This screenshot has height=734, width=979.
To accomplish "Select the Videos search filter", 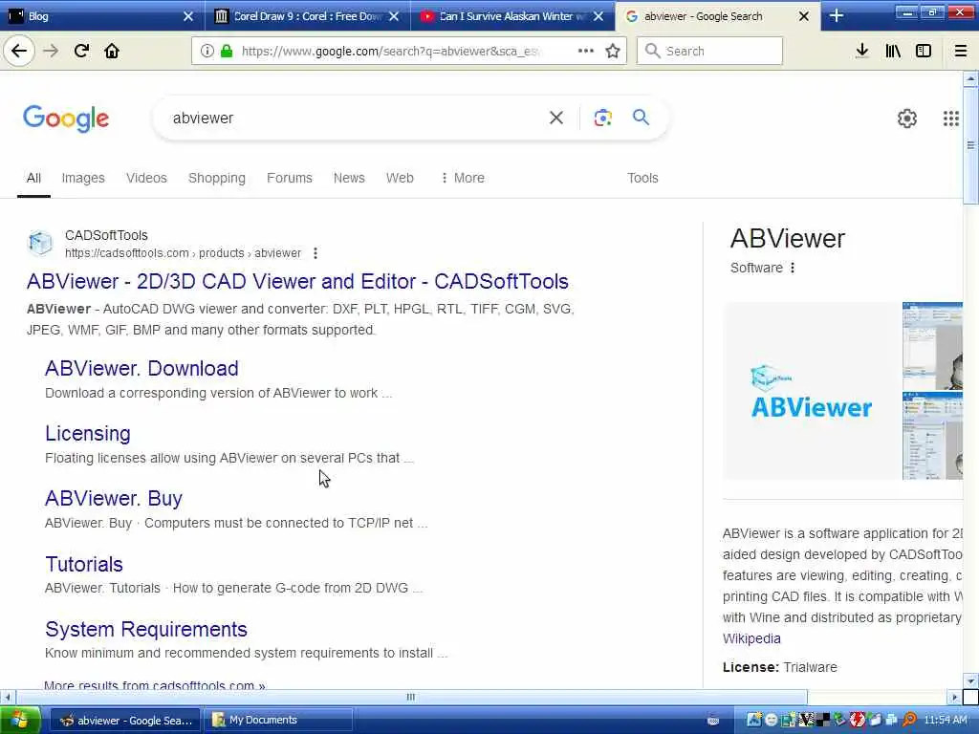I will tap(146, 178).
